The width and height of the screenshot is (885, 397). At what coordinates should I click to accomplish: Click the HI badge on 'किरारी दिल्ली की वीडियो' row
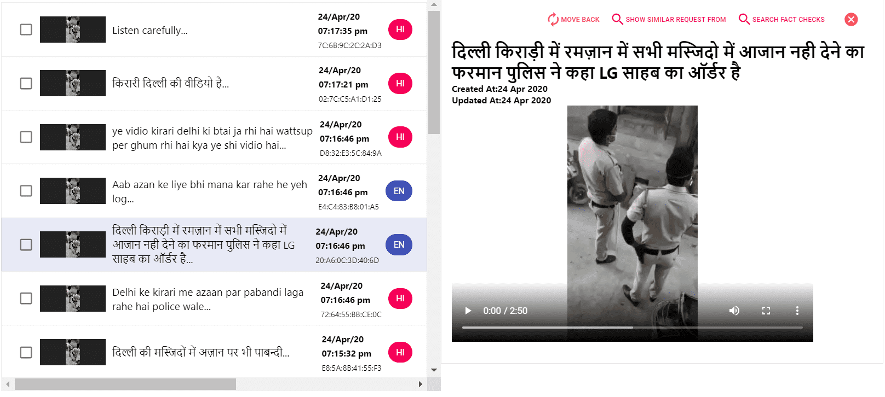tap(400, 83)
